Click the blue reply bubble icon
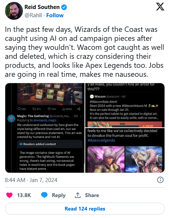 tap(44, 195)
